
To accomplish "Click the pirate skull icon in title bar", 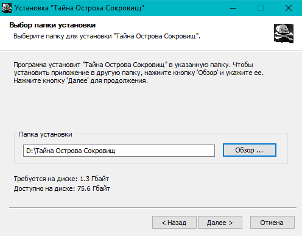I will 7,8.
